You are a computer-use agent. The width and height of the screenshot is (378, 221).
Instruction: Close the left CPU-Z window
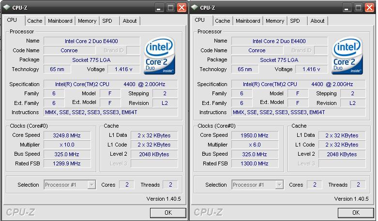(182, 8)
